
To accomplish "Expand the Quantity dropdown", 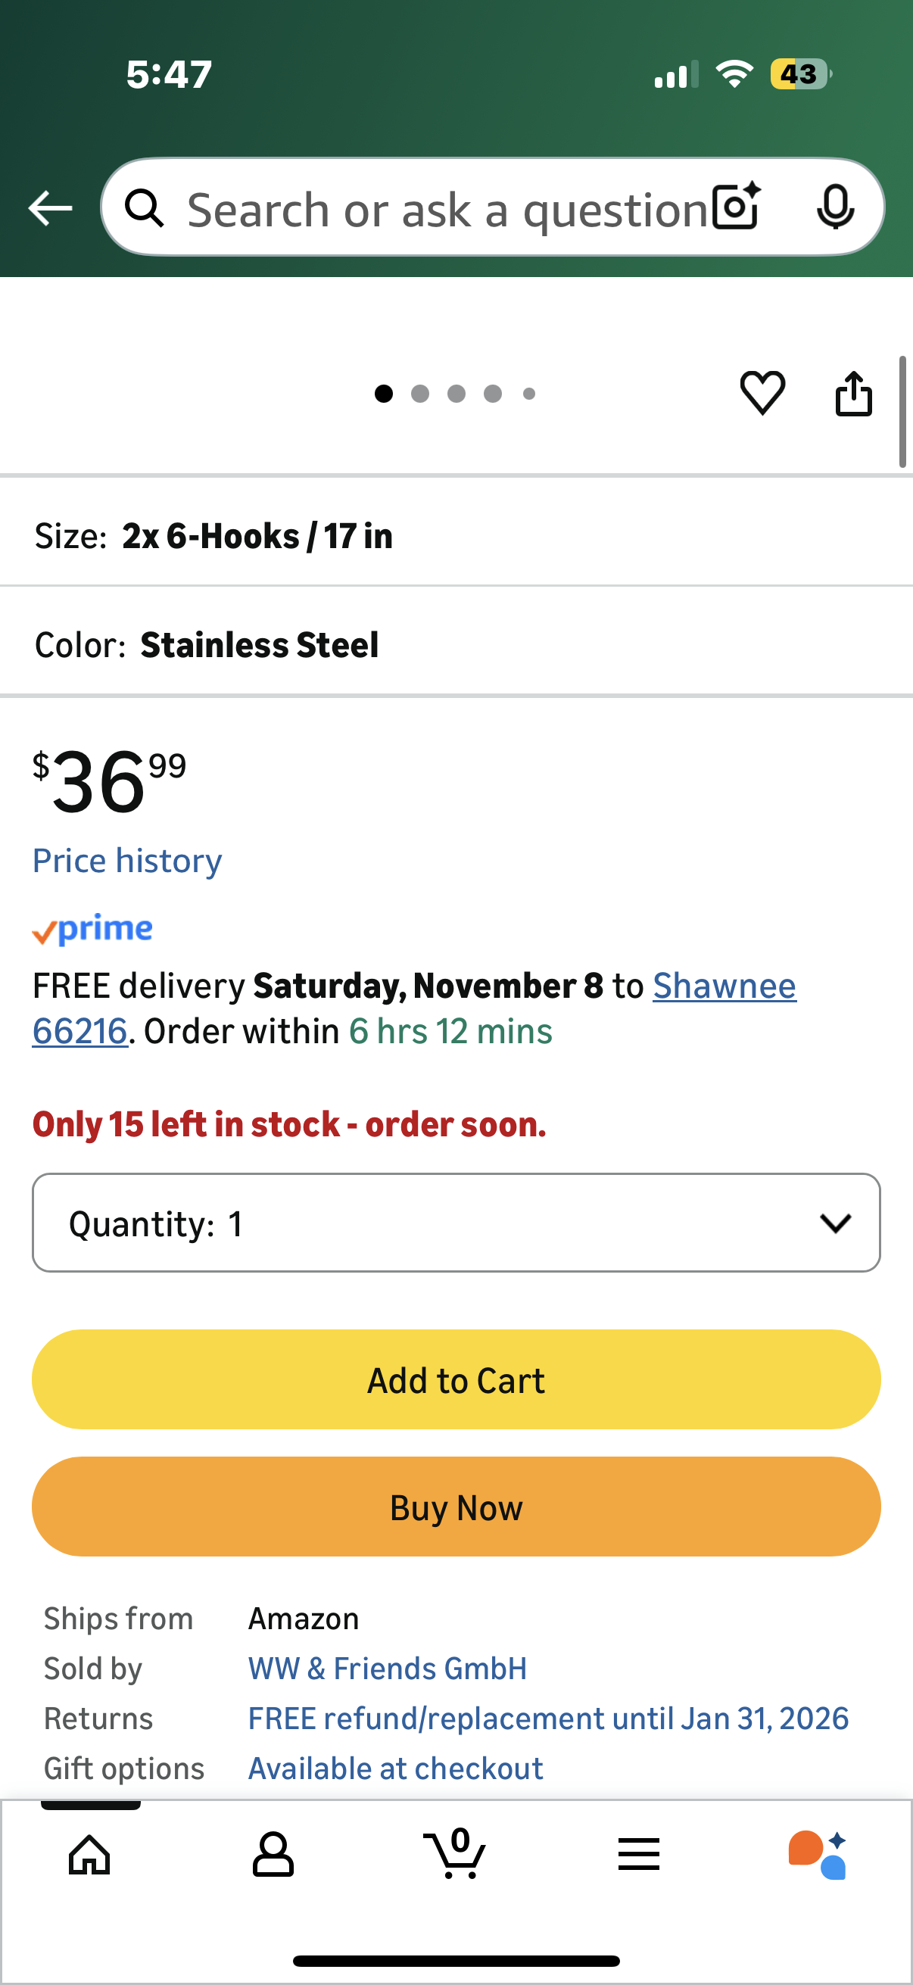I will coord(456,1223).
